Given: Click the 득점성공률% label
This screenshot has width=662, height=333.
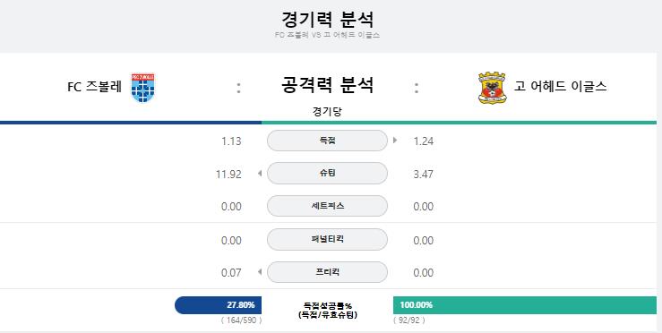Looking at the screenshot, I should click(x=327, y=306).
